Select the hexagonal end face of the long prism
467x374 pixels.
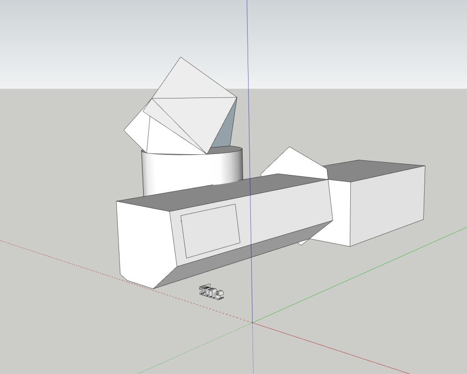pos(146,244)
